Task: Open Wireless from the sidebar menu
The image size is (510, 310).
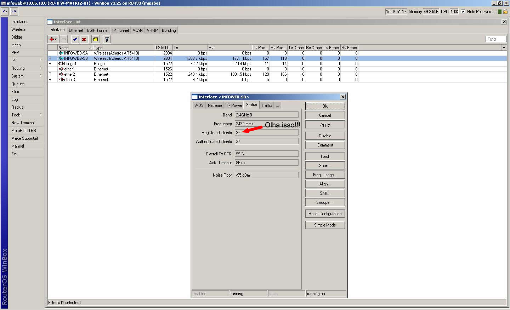Action: click(x=18, y=29)
